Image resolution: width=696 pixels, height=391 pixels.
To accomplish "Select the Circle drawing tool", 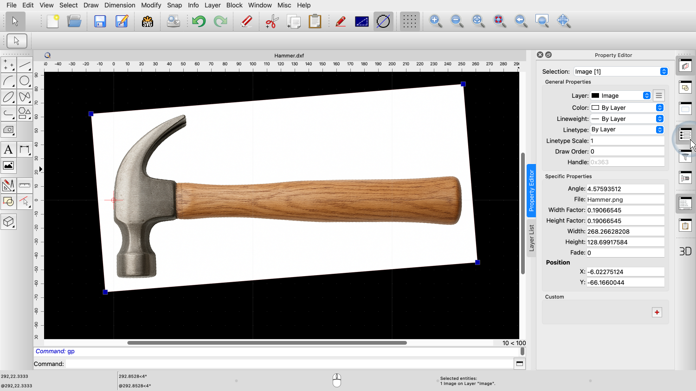I will pyautogui.click(x=25, y=81).
